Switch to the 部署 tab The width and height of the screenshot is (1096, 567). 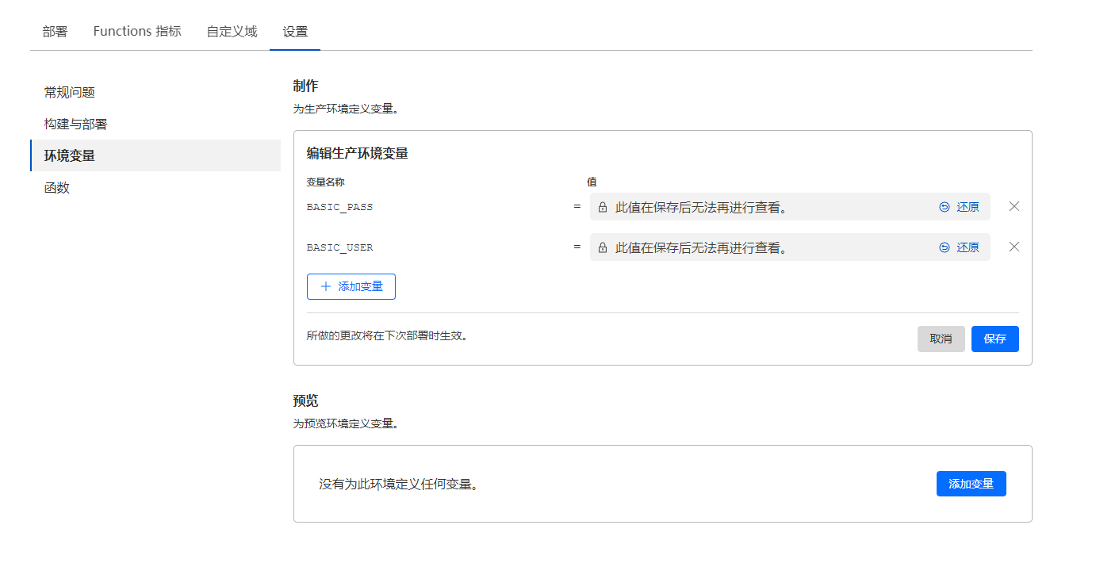coord(55,32)
